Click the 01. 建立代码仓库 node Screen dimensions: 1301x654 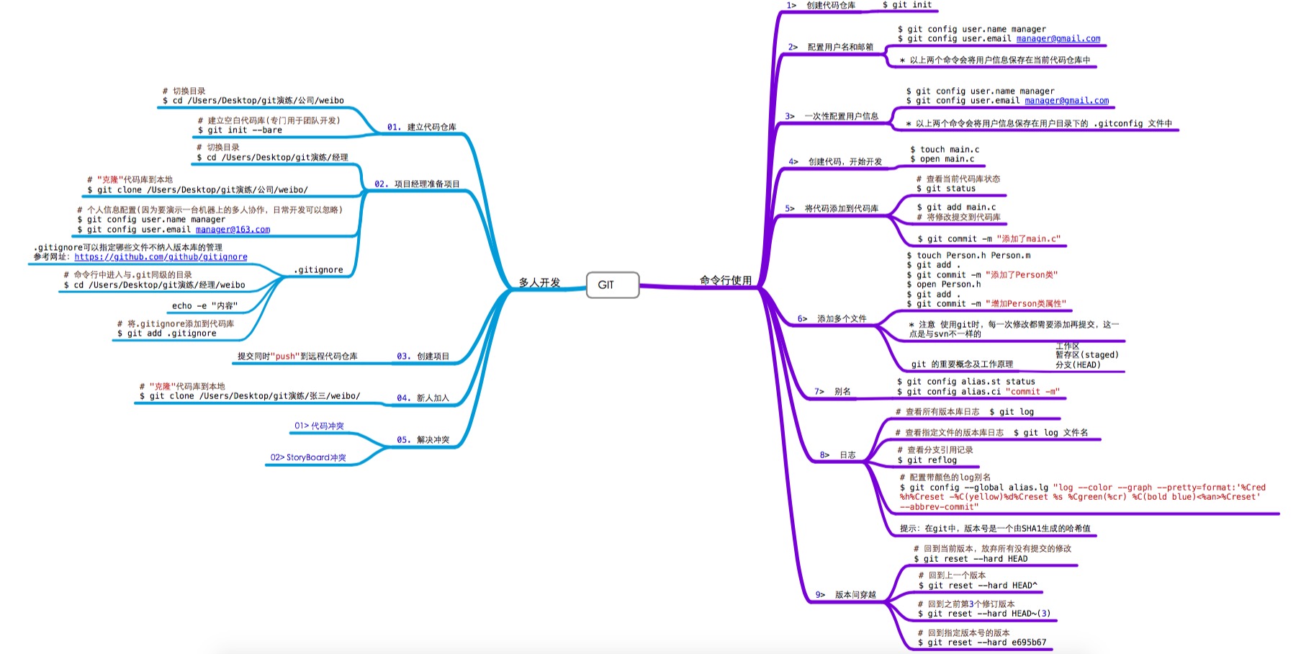tap(421, 127)
